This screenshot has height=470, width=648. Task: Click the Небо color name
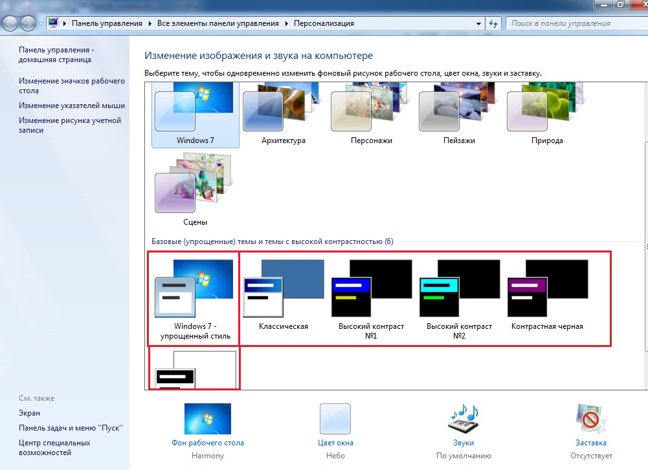[x=335, y=456]
